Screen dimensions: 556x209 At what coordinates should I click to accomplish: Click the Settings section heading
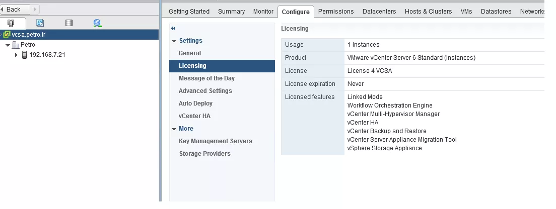point(190,41)
